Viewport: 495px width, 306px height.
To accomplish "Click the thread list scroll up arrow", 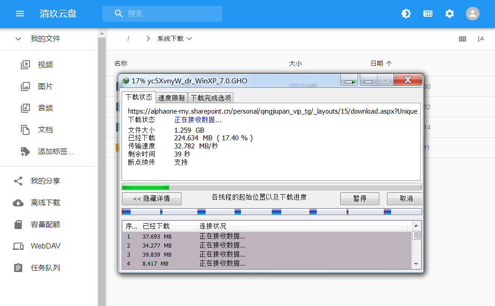I will click(x=416, y=226).
